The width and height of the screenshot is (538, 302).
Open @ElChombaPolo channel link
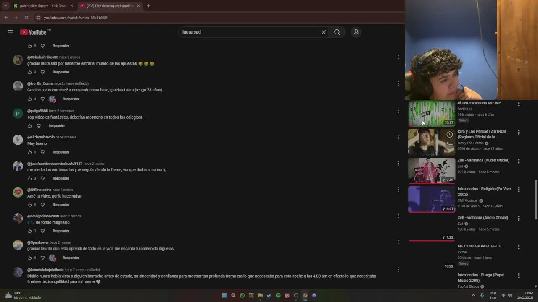(x=41, y=137)
